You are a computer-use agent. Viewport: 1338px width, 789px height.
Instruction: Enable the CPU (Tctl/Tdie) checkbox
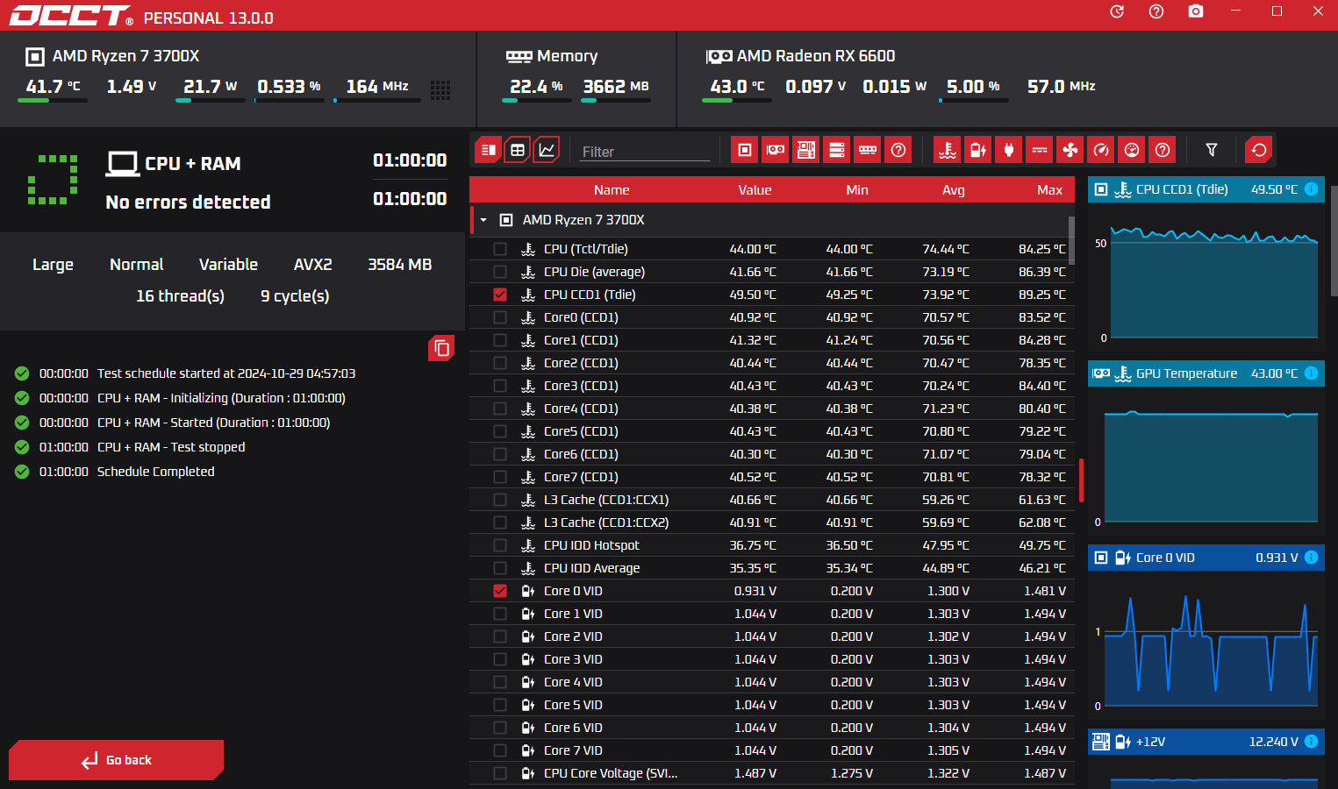(x=500, y=249)
